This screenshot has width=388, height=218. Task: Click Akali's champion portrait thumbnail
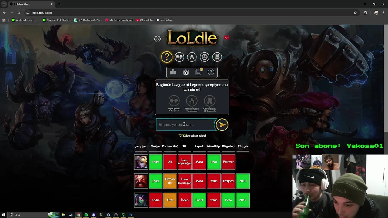pos(141,200)
